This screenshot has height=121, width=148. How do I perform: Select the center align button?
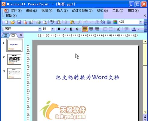pos(91,29)
